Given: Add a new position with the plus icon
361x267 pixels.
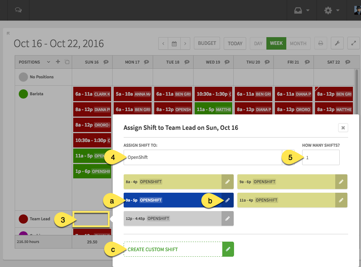Looking at the screenshot, I should 57,62.
